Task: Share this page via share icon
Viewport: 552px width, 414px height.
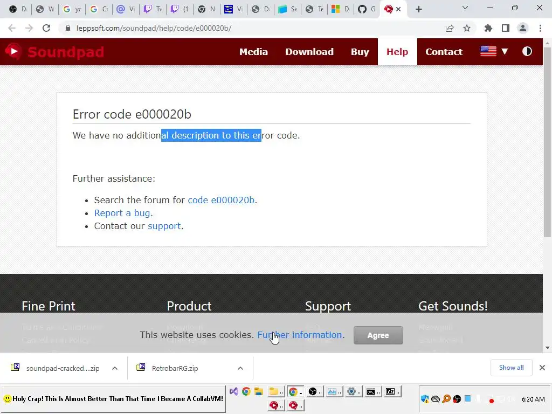Action: coord(450,28)
